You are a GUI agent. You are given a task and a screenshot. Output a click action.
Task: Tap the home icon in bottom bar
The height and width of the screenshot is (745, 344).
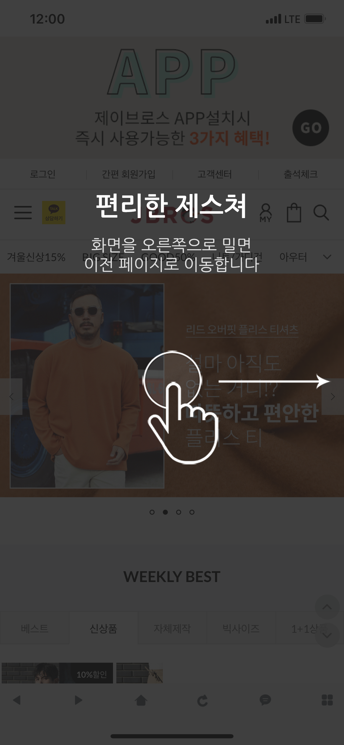tap(141, 700)
